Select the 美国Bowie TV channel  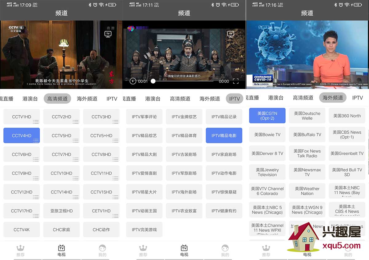coord(267,134)
